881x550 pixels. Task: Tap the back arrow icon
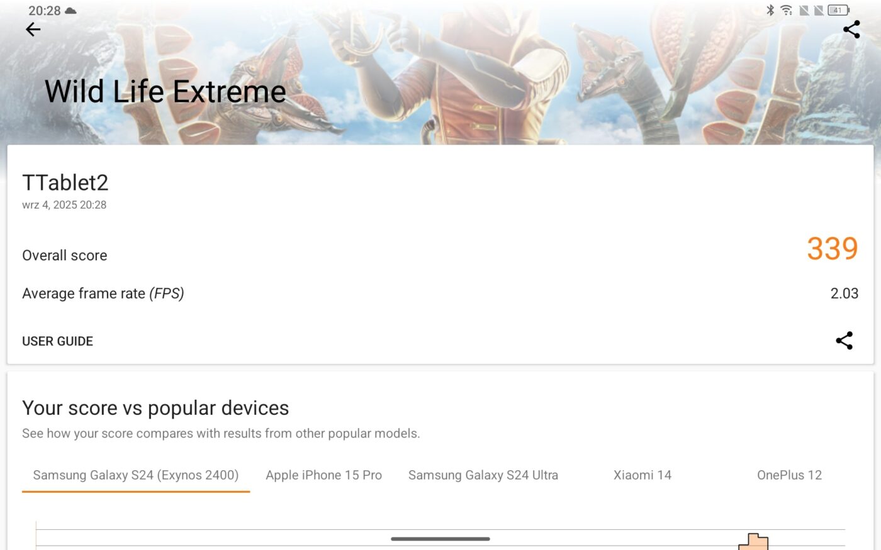(33, 29)
